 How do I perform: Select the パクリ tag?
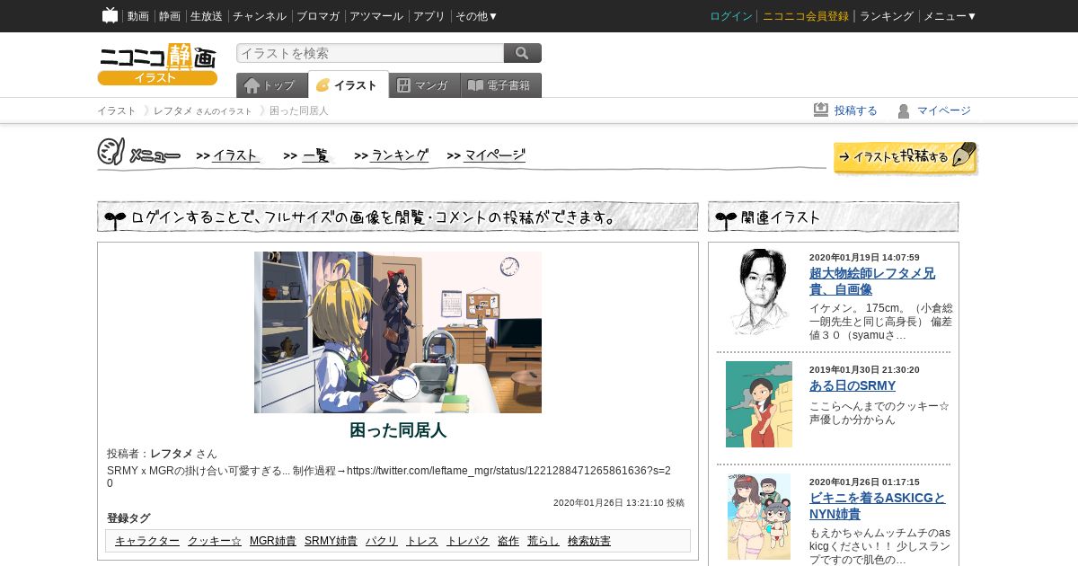(x=382, y=541)
